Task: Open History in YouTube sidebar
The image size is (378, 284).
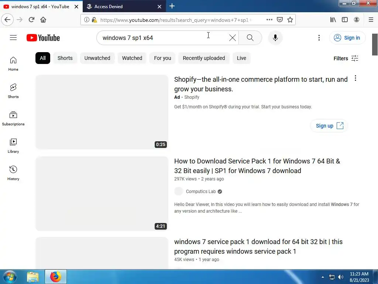Action: click(x=13, y=173)
